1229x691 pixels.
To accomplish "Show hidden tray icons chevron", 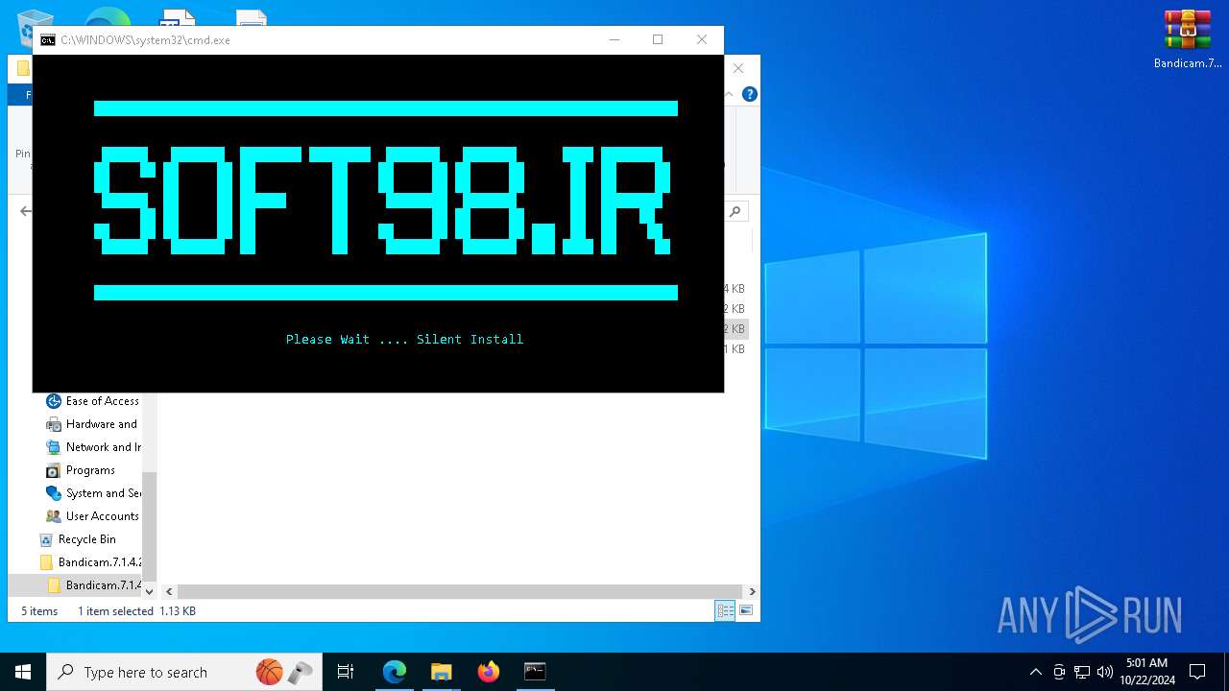I will 1035,672.
